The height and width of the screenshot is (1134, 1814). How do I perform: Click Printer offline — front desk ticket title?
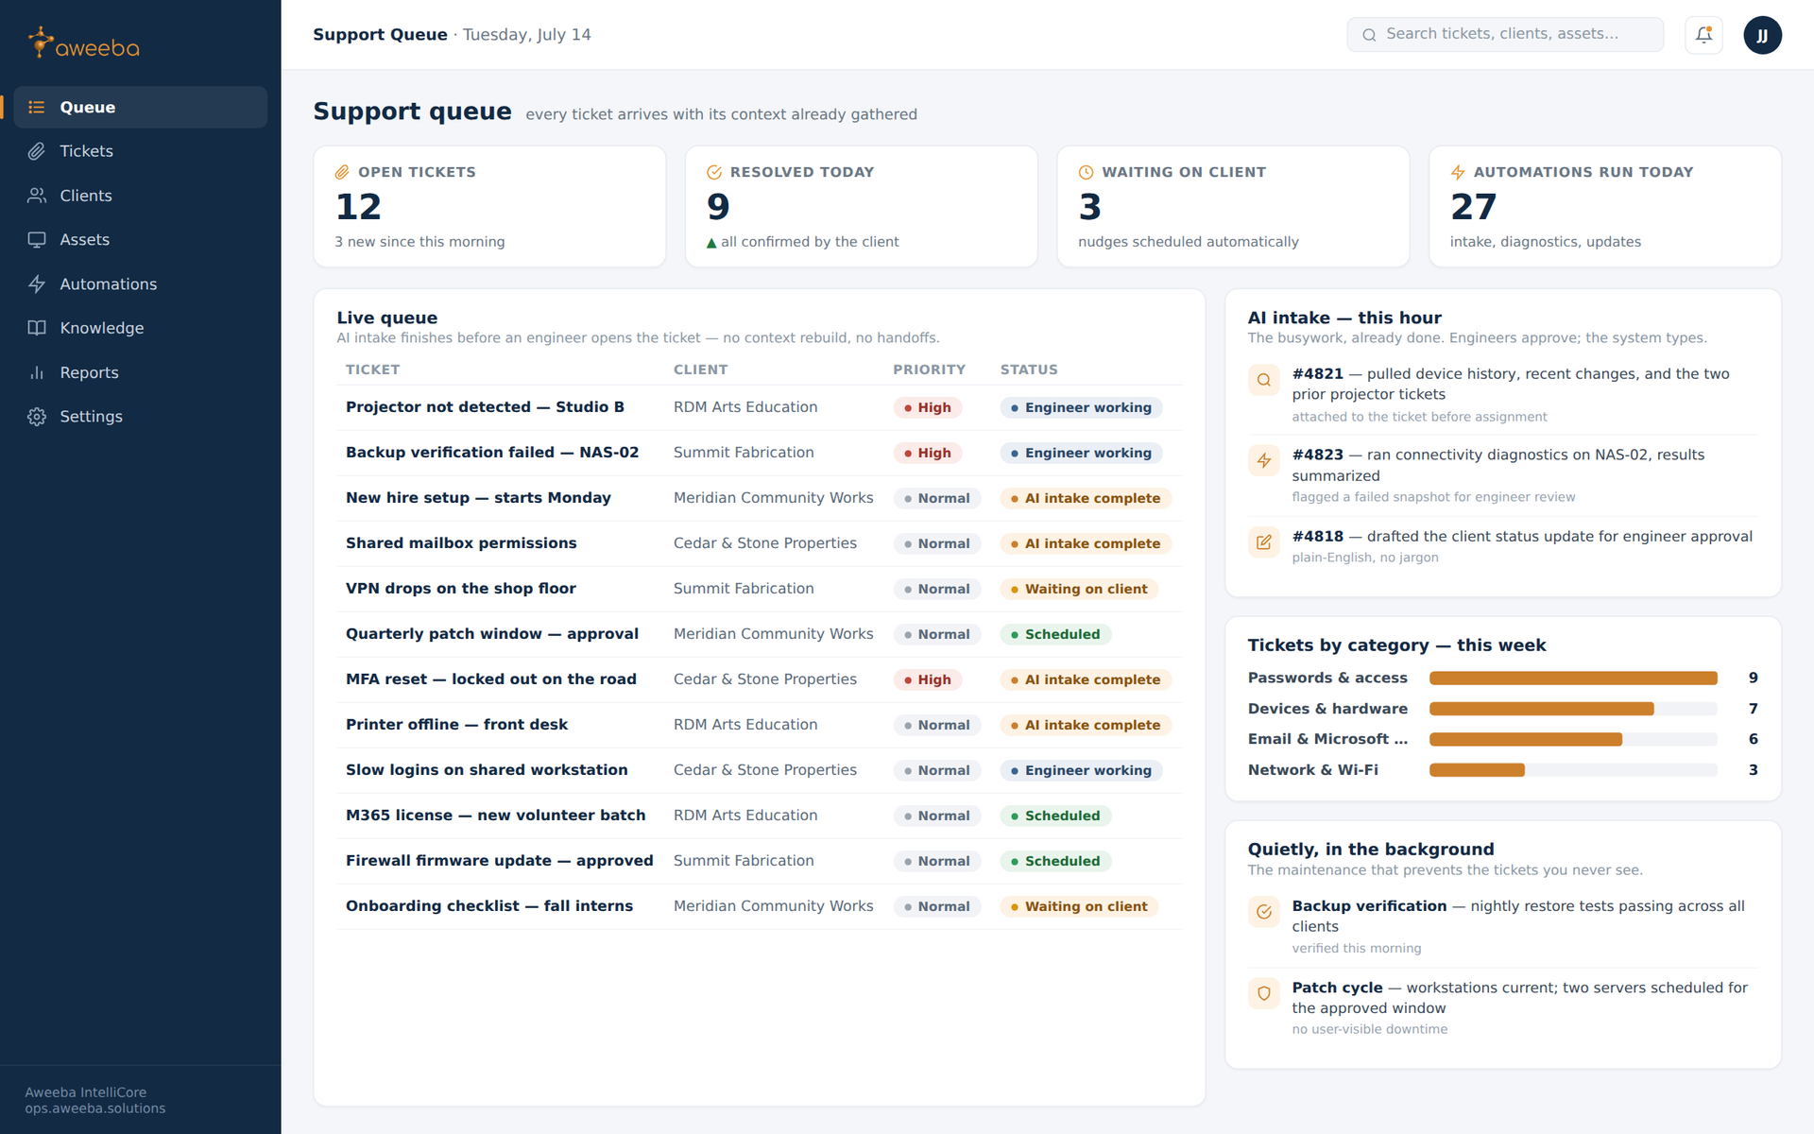(x=456, y=725)
